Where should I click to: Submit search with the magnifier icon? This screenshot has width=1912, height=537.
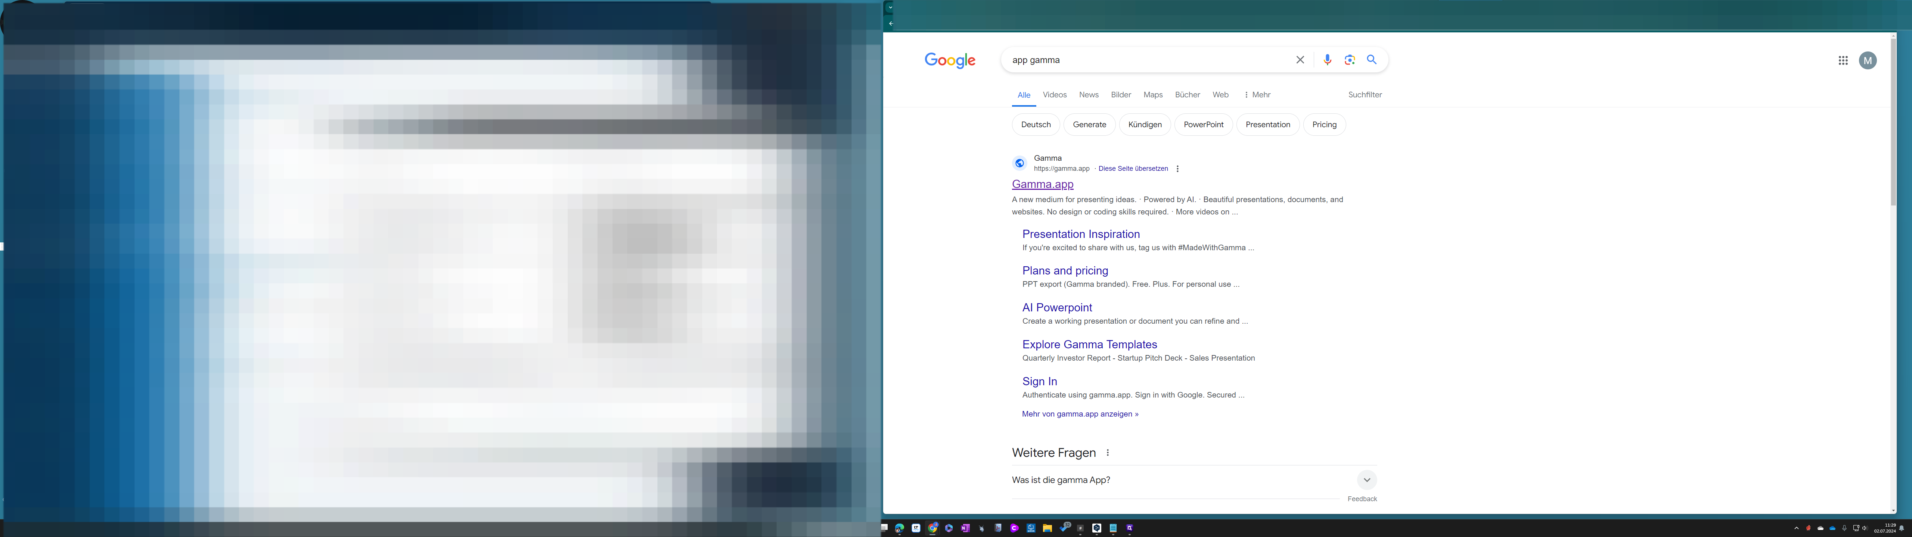click(x=1372, y=60)
